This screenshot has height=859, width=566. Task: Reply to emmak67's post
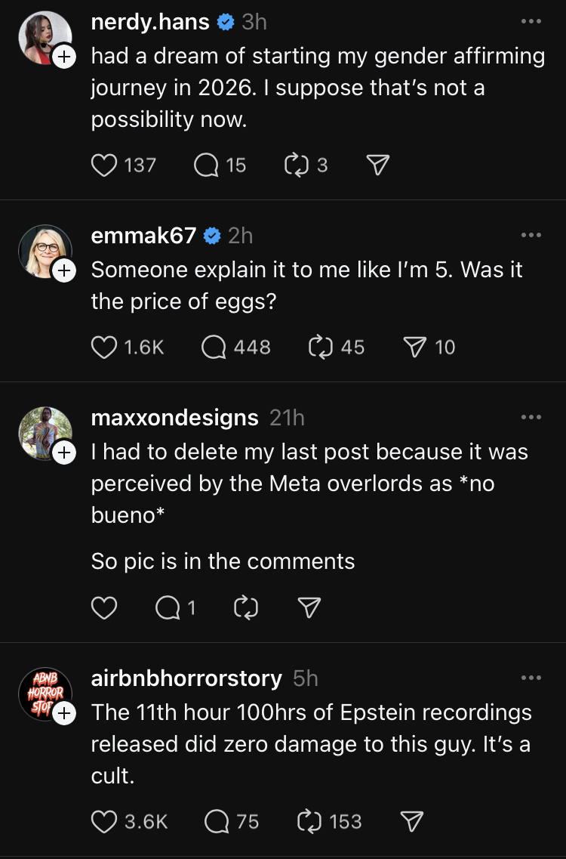coord(215,347)
